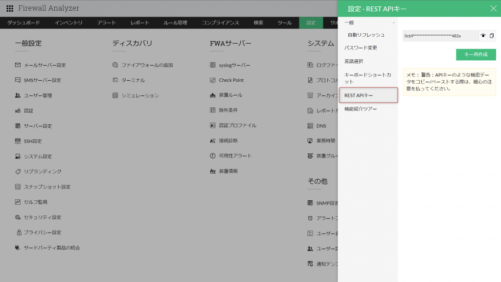Go to the 検索 tab
501x282 pixels.
point(258,23)
